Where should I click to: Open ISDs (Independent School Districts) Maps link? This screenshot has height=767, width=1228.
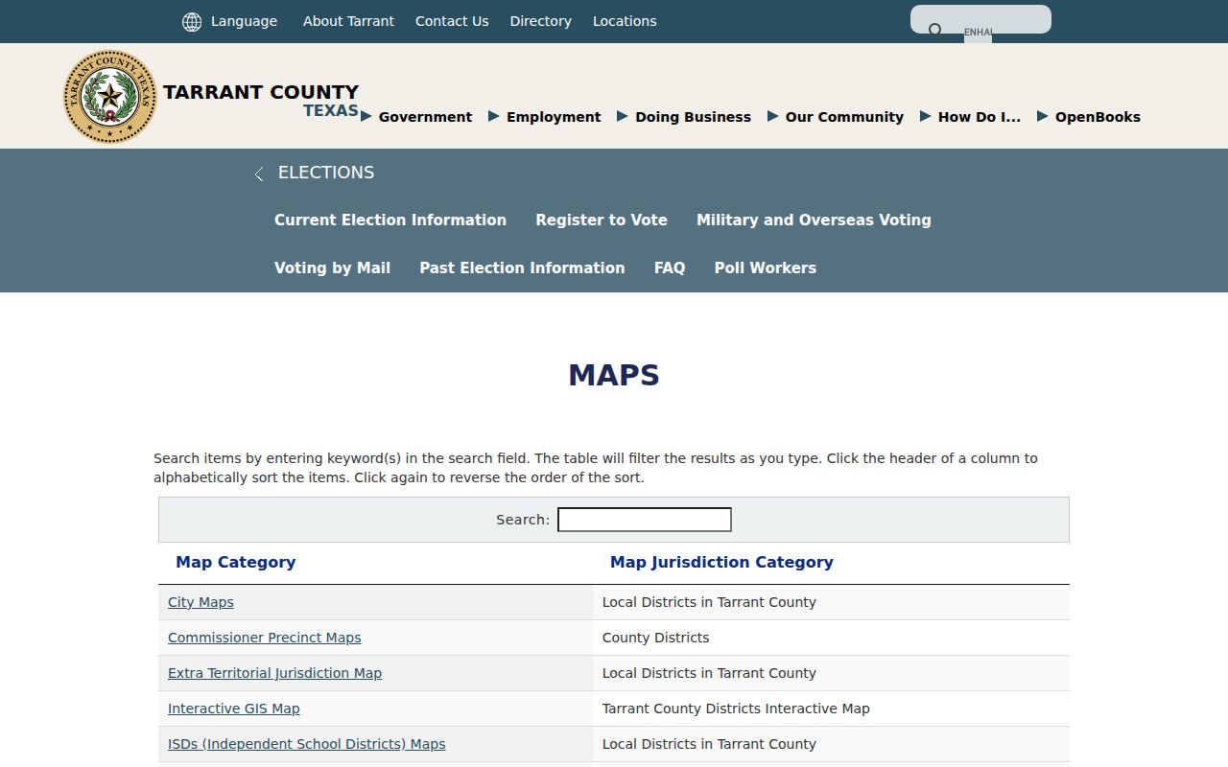(307, 744)
